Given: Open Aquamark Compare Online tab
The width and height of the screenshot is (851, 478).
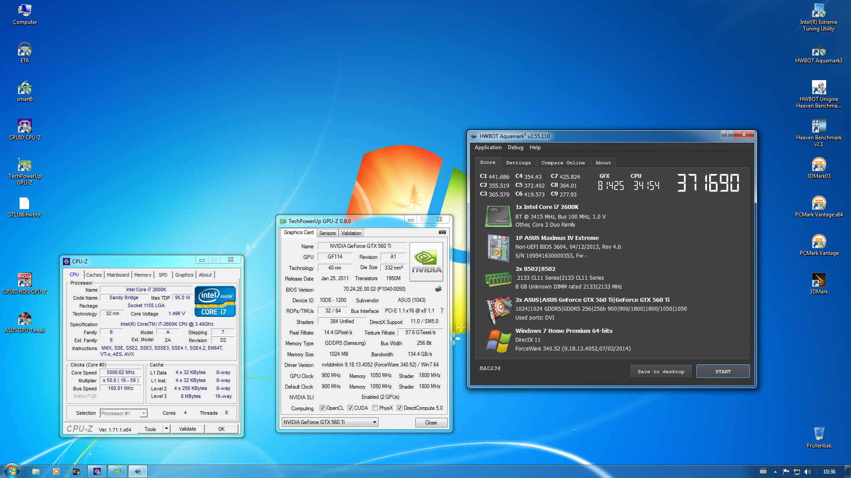Looking at the screenshot, I should [x=563, y=162].
